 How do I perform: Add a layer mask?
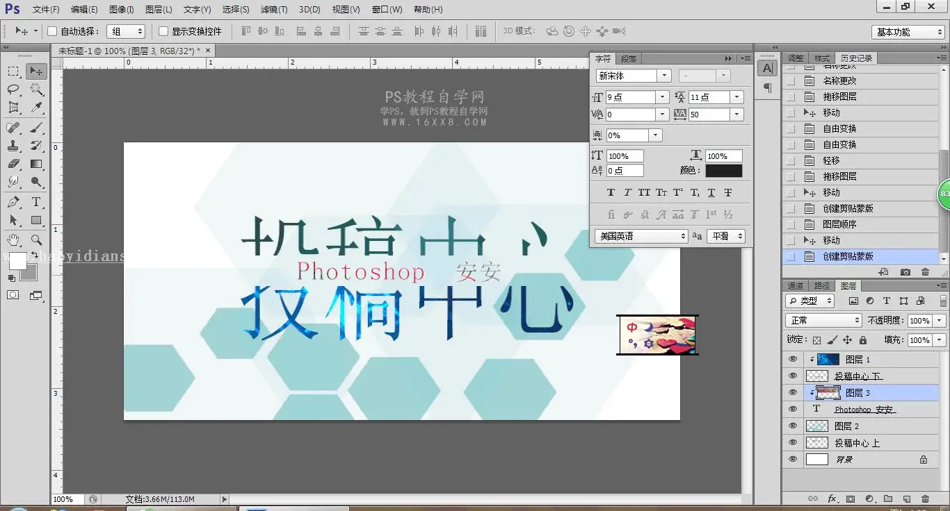tap(851, 499)
